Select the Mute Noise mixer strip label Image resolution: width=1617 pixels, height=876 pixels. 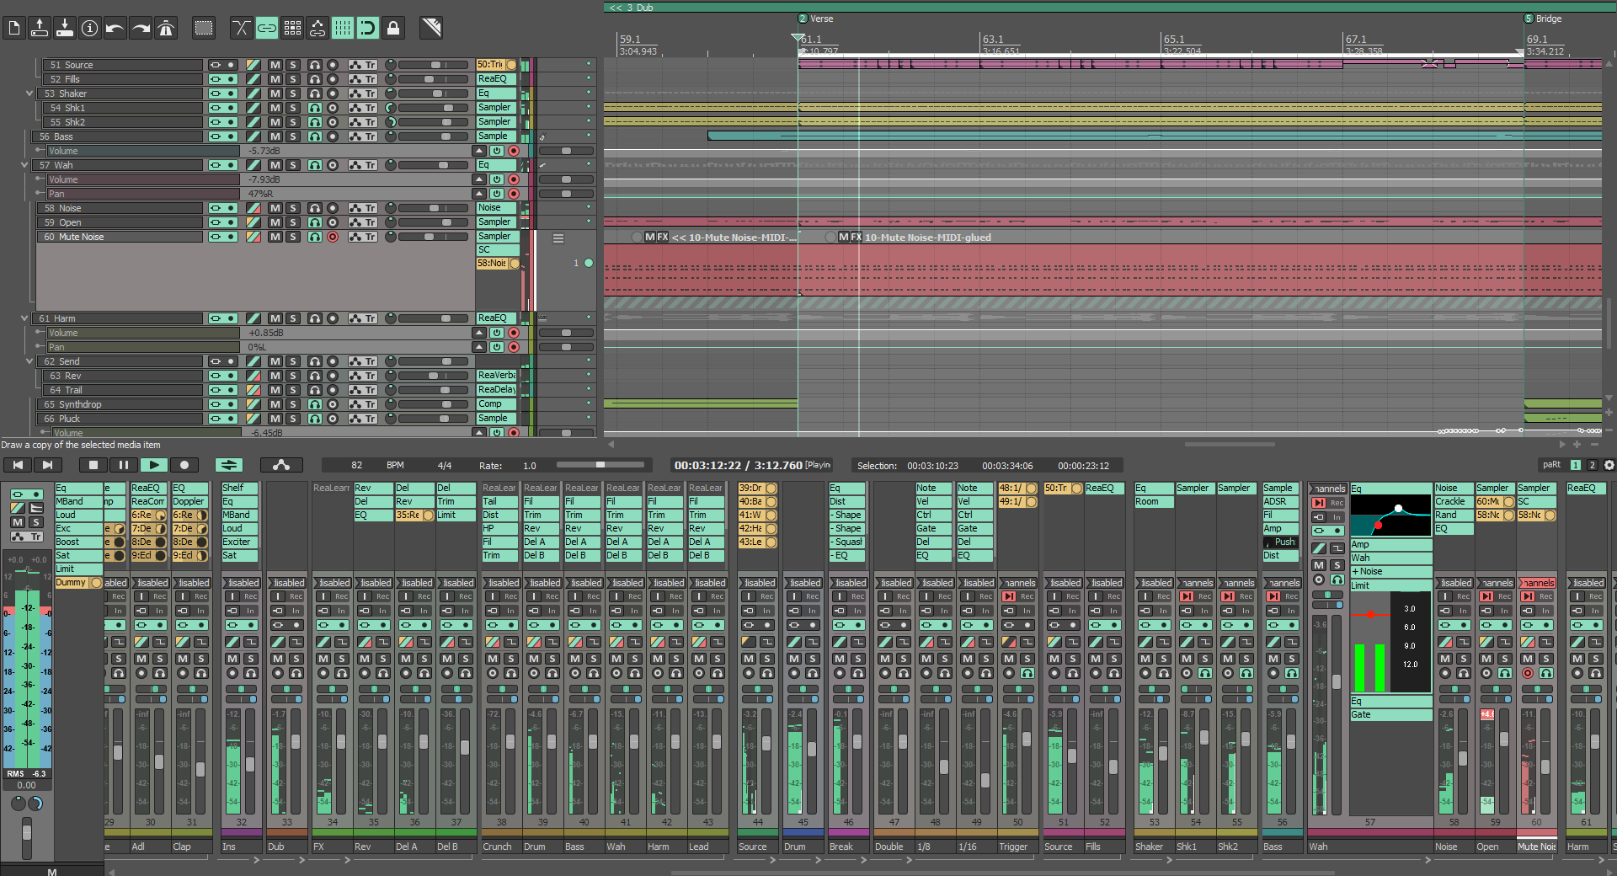pos(1537,847)
